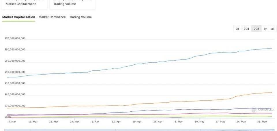277x131 pixels.
Task: Switch to the Market Dominance tab
Action: point(52,17)
